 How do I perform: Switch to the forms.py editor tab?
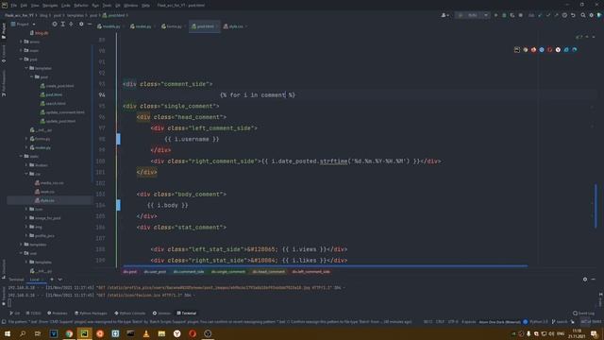tap(173, 26)
